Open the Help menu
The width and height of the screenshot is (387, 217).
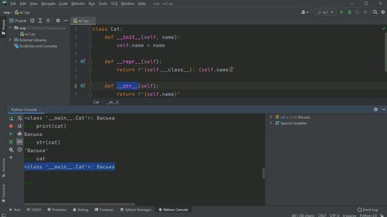coord(141,4)
